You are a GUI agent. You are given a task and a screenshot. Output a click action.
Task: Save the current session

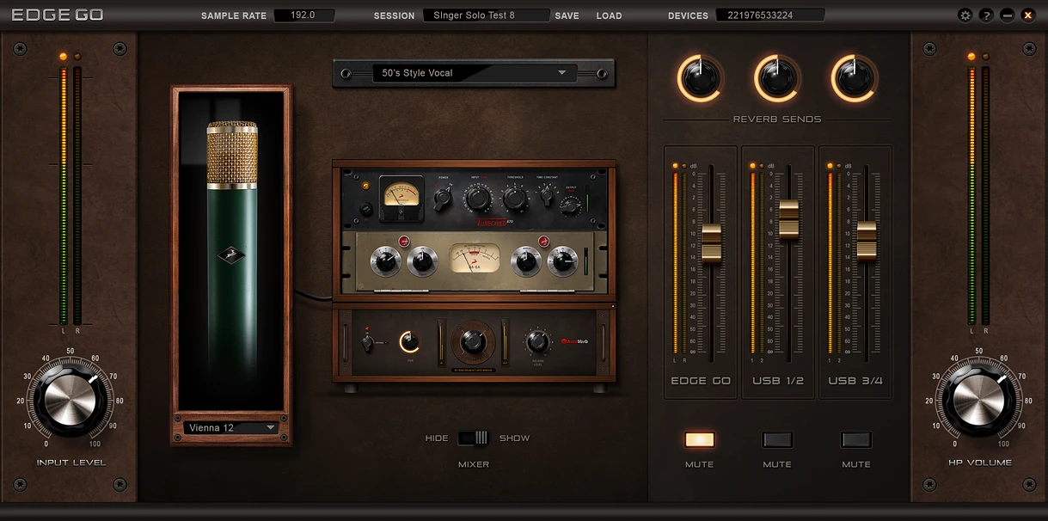567,15
